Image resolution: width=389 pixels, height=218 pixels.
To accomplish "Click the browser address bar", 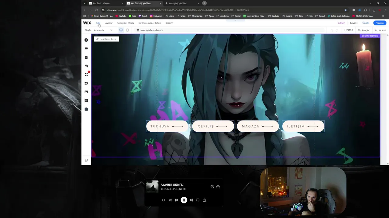I will [225, 10].
